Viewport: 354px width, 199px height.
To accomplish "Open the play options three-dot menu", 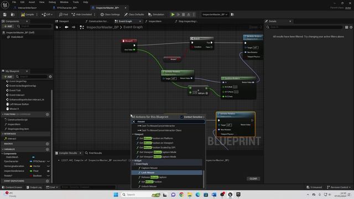I will 194,14.
